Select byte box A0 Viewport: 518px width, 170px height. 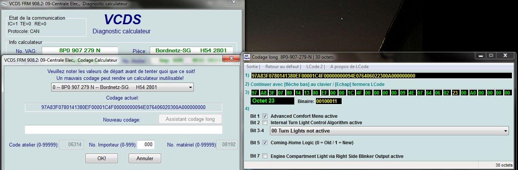coord(472,92)
